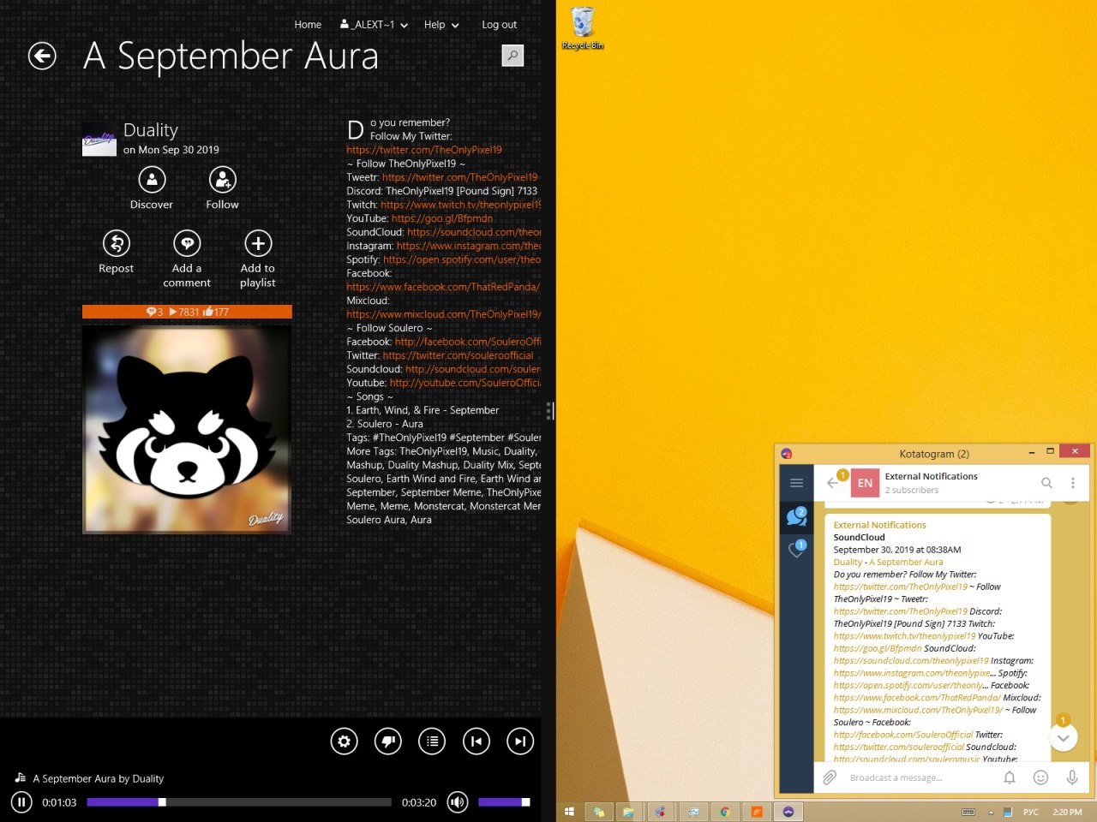This screenshot has height=822, width=1097.
Task: Repost the track A September Aura
Action: click(117, 253)
